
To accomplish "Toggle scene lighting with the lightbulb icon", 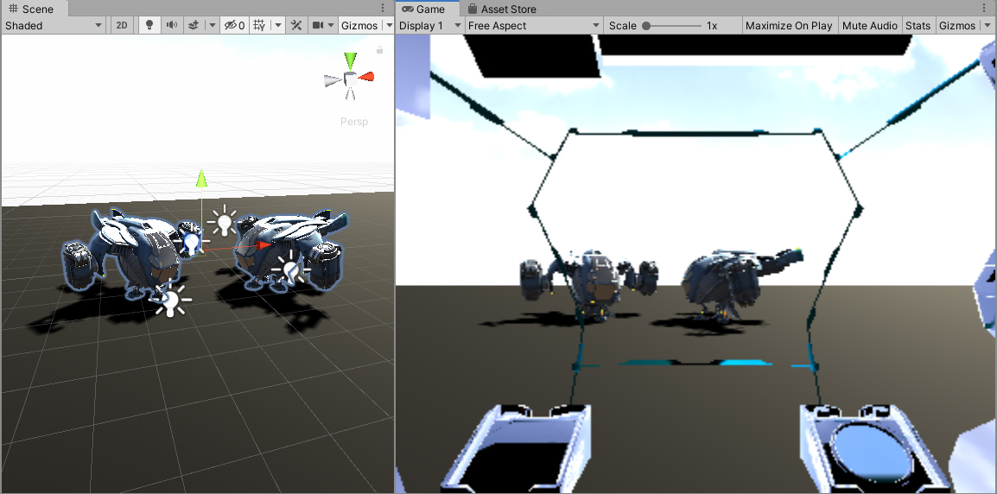I will click(149, 25).
